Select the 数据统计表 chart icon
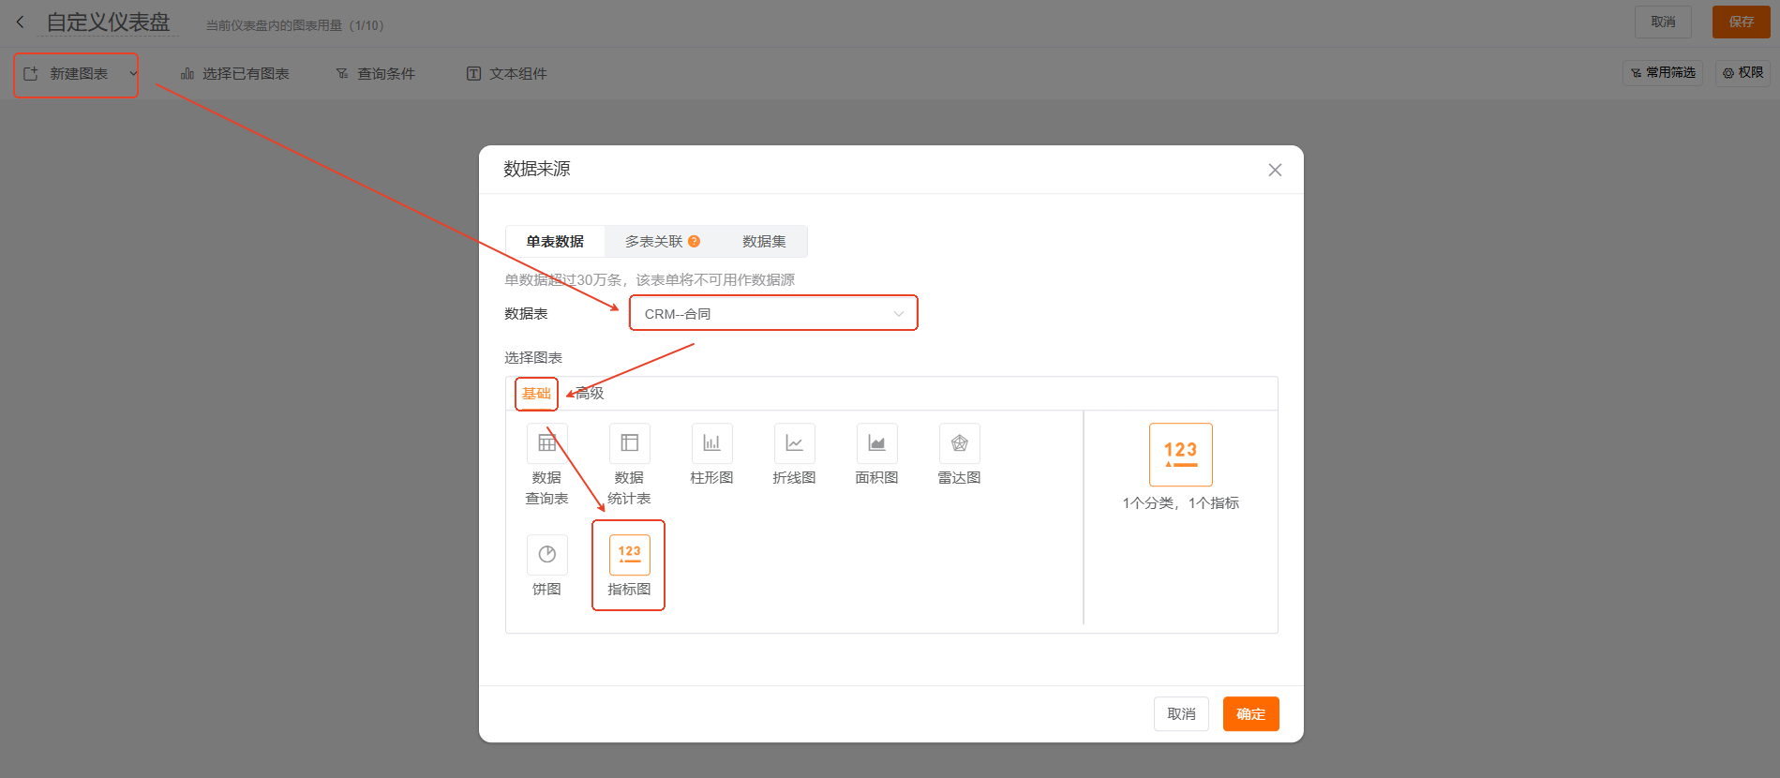Screen dimensions: 1780x778 coord(629,443)
